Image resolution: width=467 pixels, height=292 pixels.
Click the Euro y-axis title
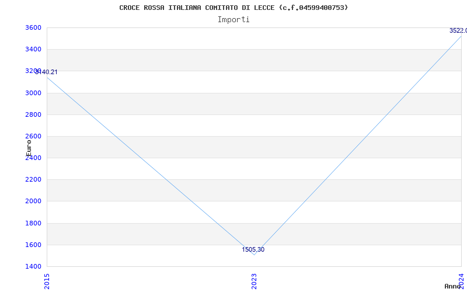[x=29, y=148]
